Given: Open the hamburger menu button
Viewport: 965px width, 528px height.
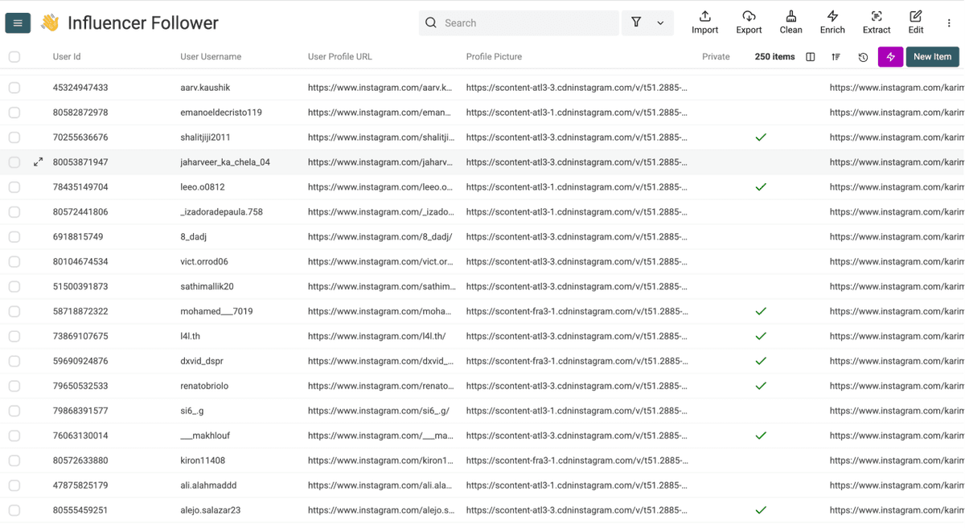Looking at the screenshot, I should [x=18, y=23].
